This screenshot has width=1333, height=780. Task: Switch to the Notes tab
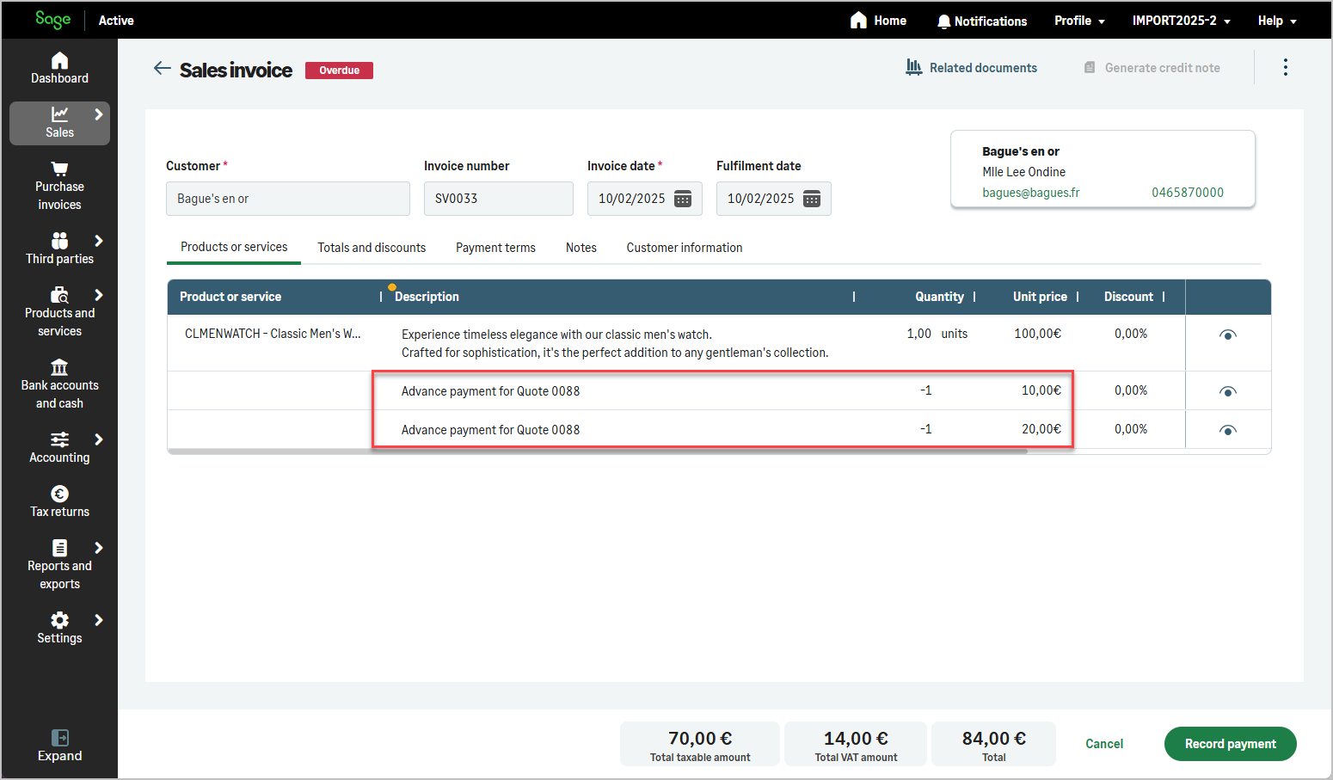pyautogui.click(x=581, y=248)
